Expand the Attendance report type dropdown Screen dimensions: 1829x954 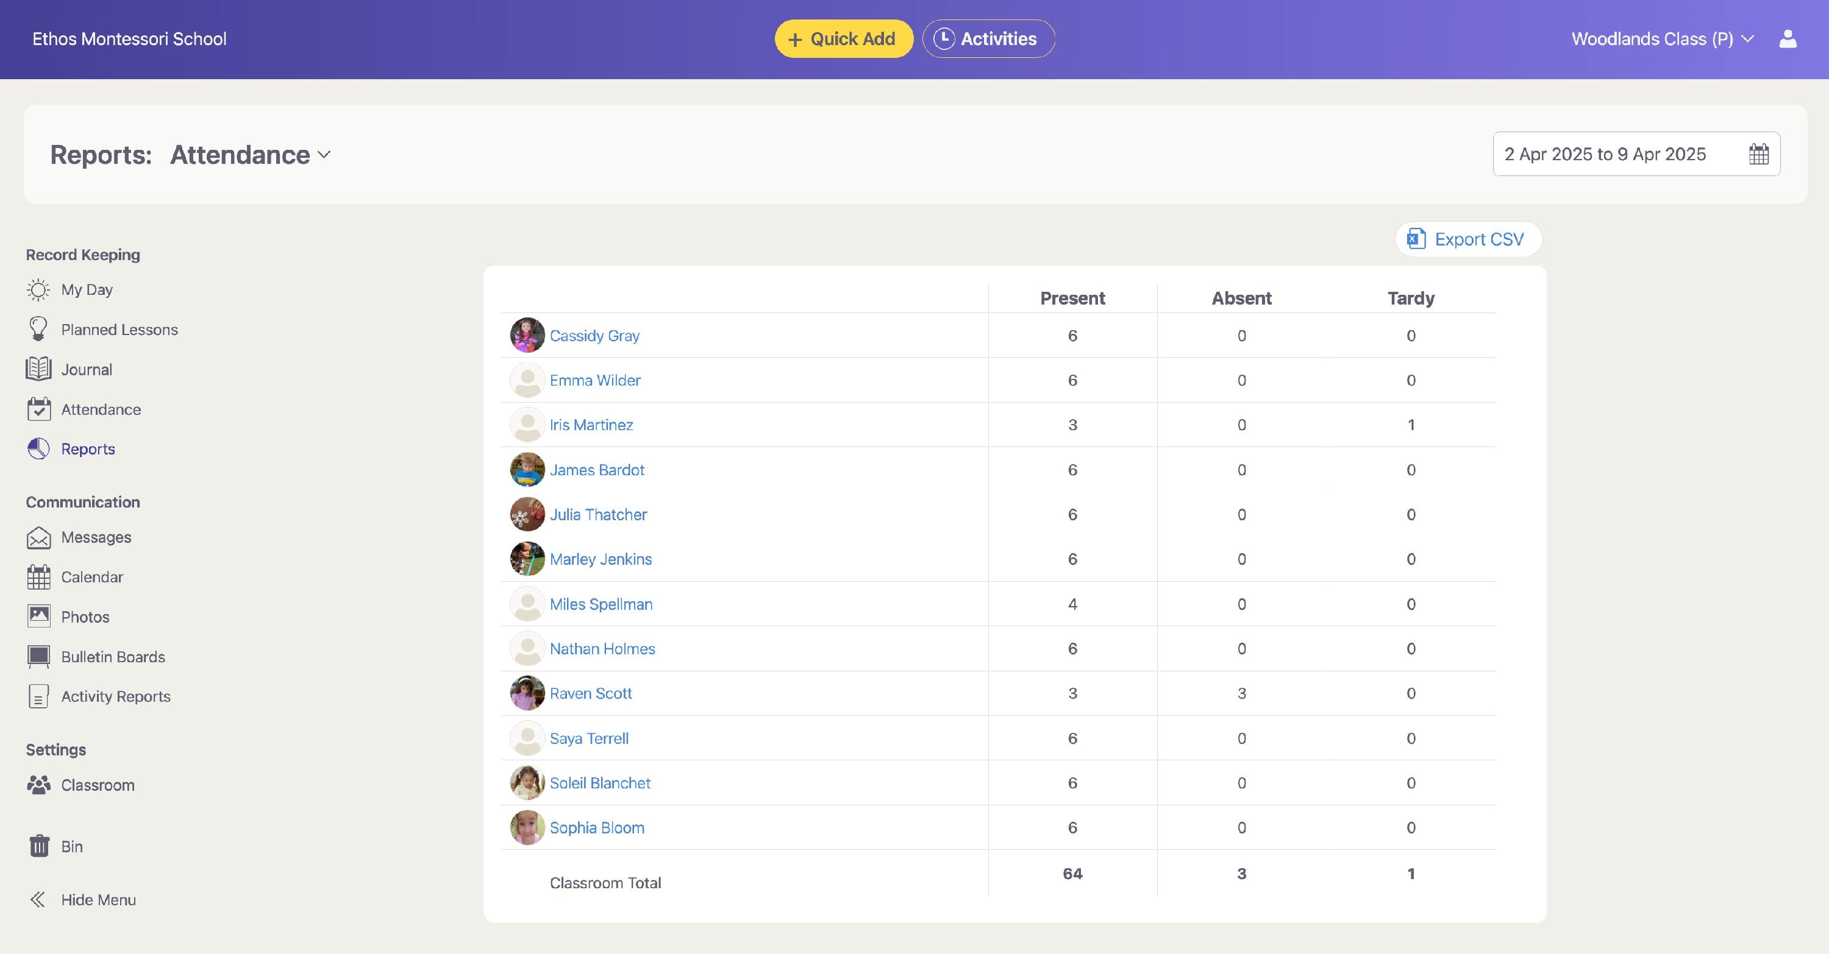click(x=251, y=155)
